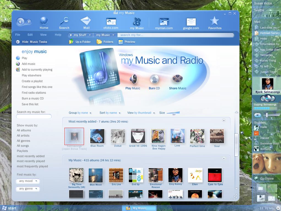Open the Edit menu
Viewport: 281px width, 211px height.
(x=30, y=35)
